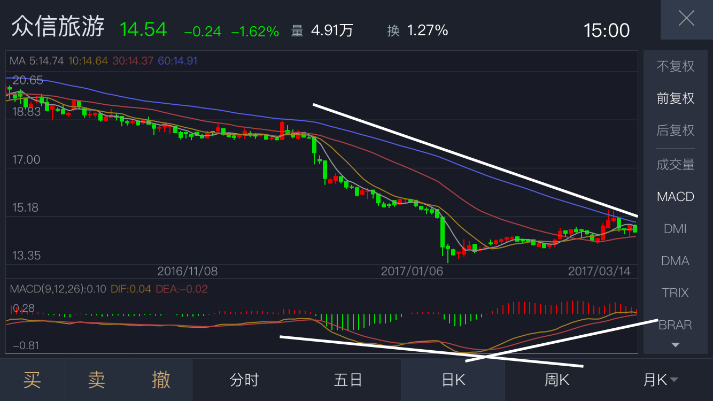Screen dimensions: 713x401
Task: Click the 18.83 price axis label
Action: pyautogui.click(x=26, y=111)
